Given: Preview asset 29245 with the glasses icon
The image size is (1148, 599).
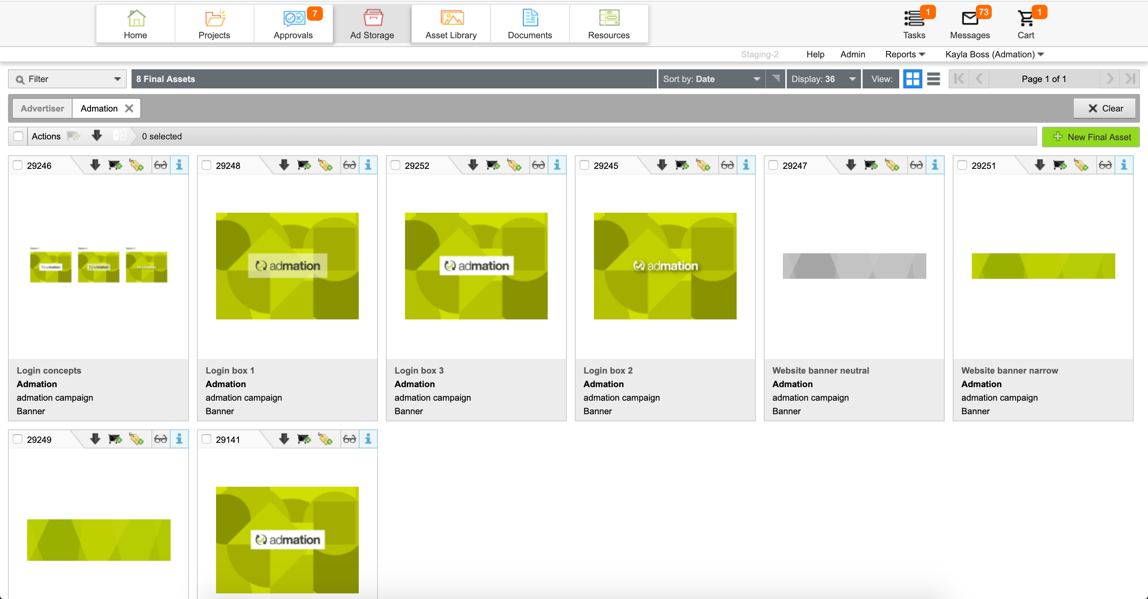Looking at the screenshot, I should click(727, 165).
